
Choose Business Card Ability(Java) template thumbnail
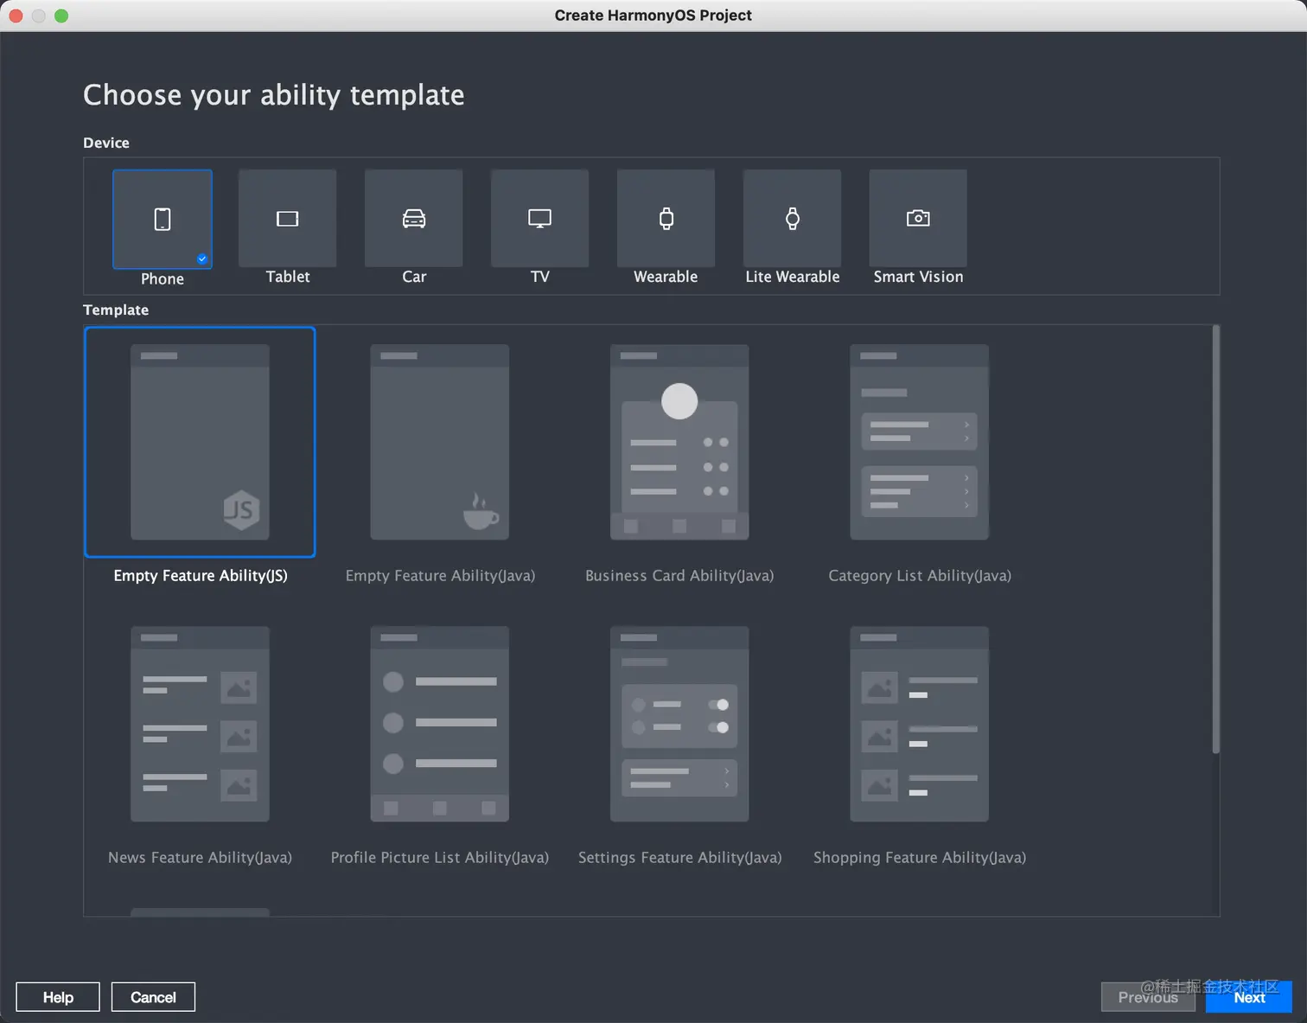[x=679, y=442]
